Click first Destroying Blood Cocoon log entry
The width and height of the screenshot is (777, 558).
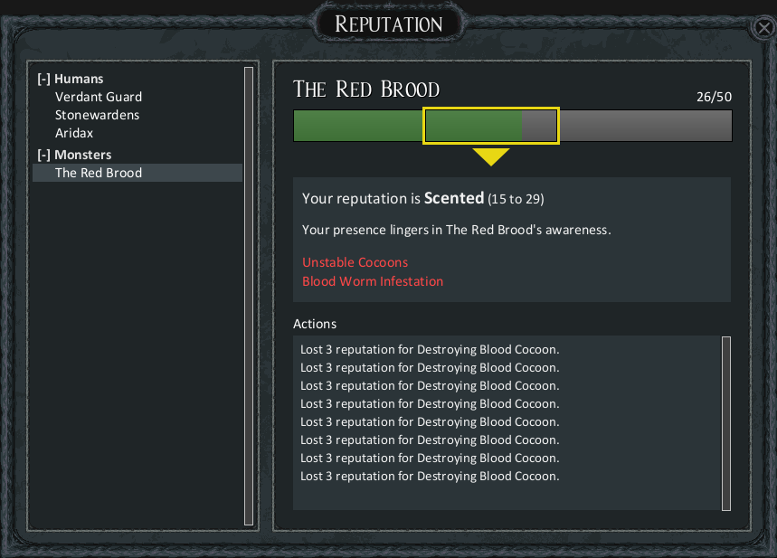click(430, 349)
